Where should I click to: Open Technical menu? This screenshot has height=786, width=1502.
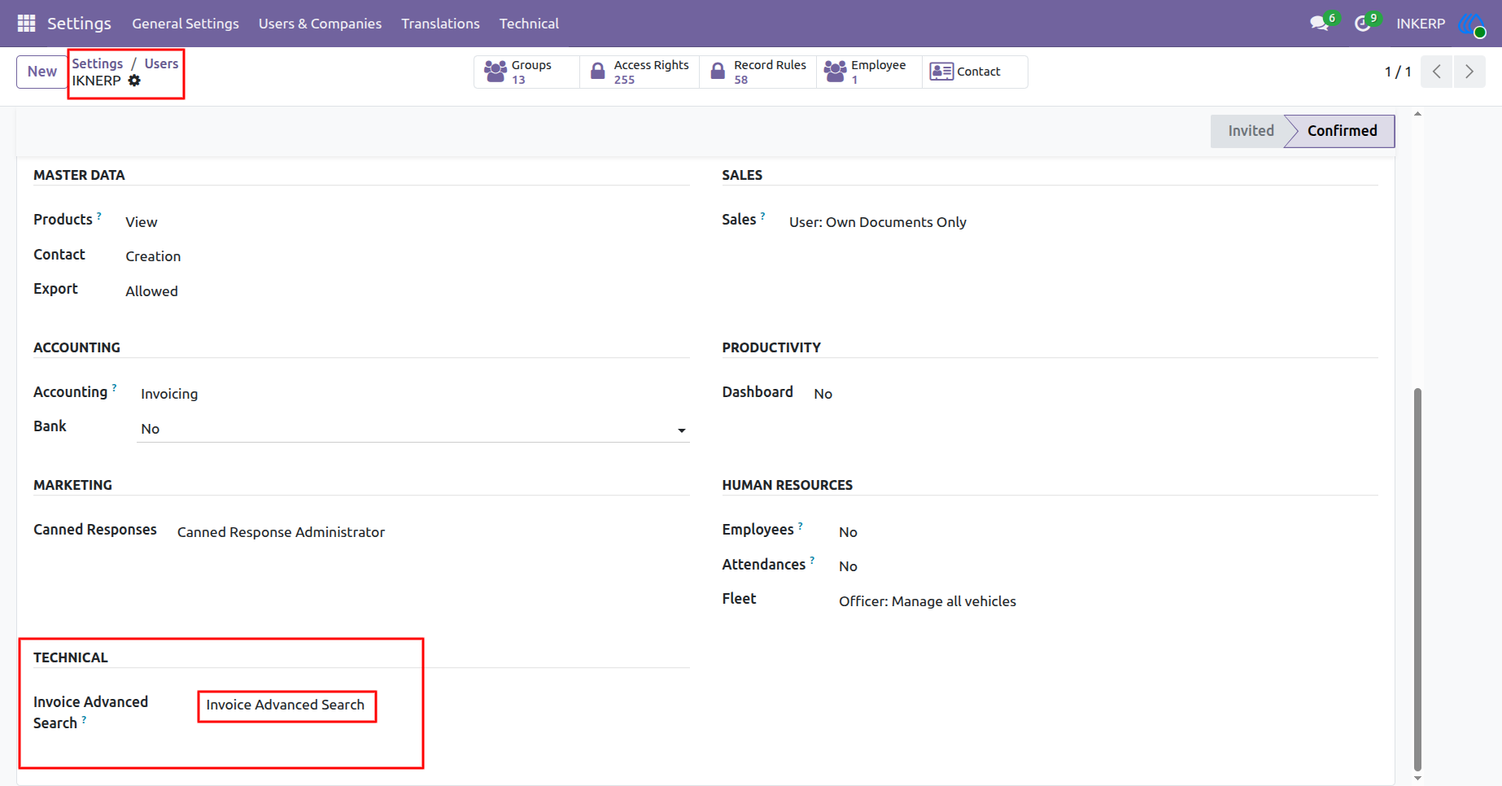point(529,24)
